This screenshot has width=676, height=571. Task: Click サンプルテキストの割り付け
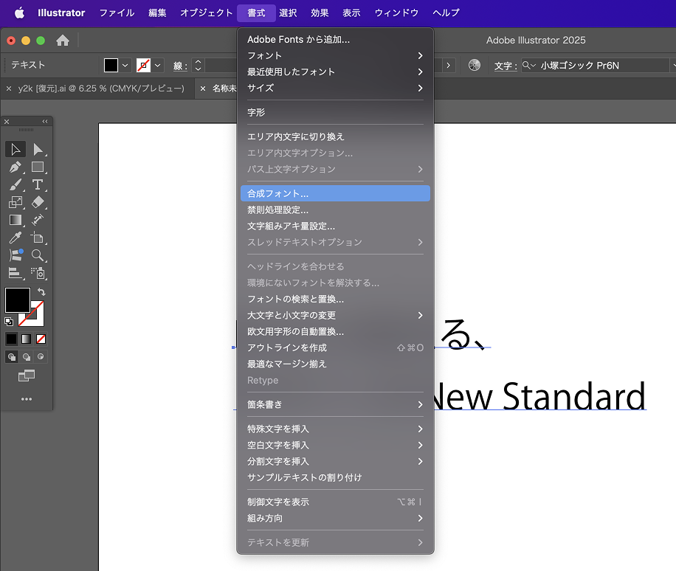[335, 478]
